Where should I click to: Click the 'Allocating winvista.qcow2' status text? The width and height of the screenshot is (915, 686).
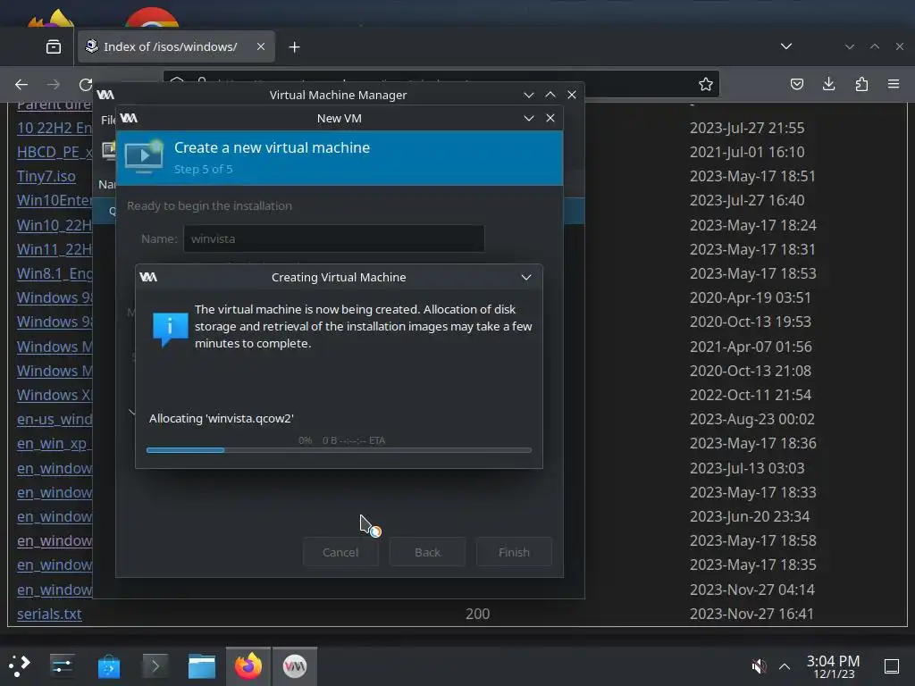[x=222, y=418]
